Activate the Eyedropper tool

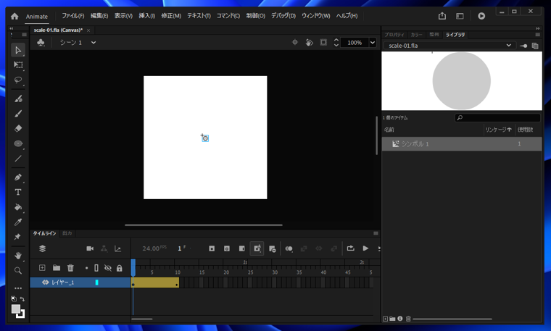(x=18, y=222)
